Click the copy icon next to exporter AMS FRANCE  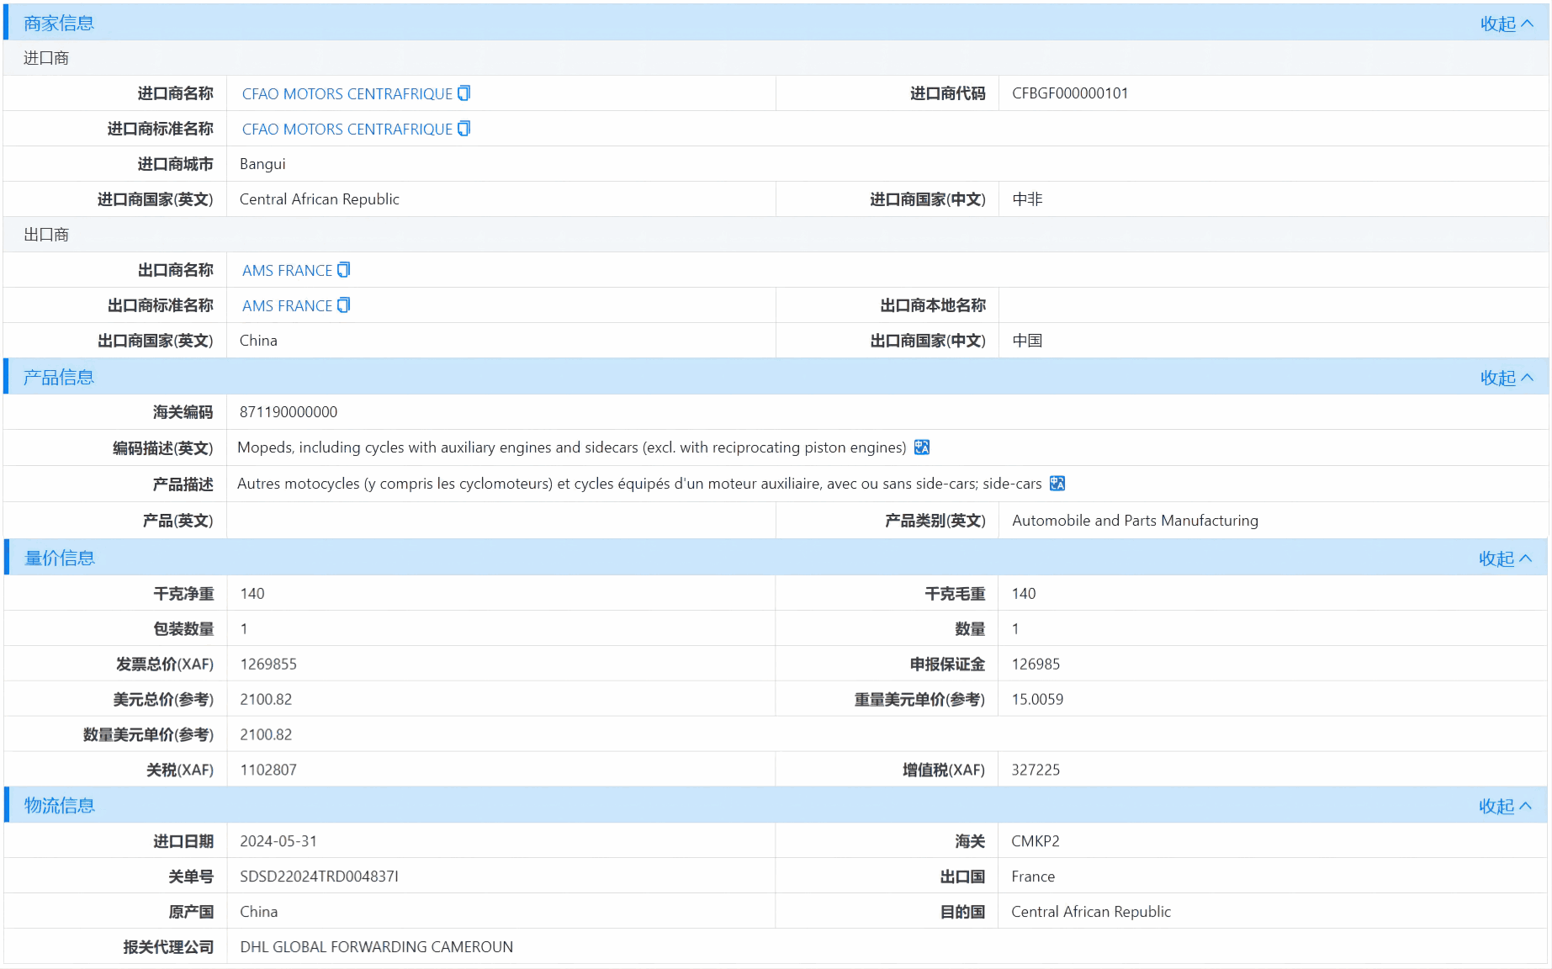[x=343, y=269]
